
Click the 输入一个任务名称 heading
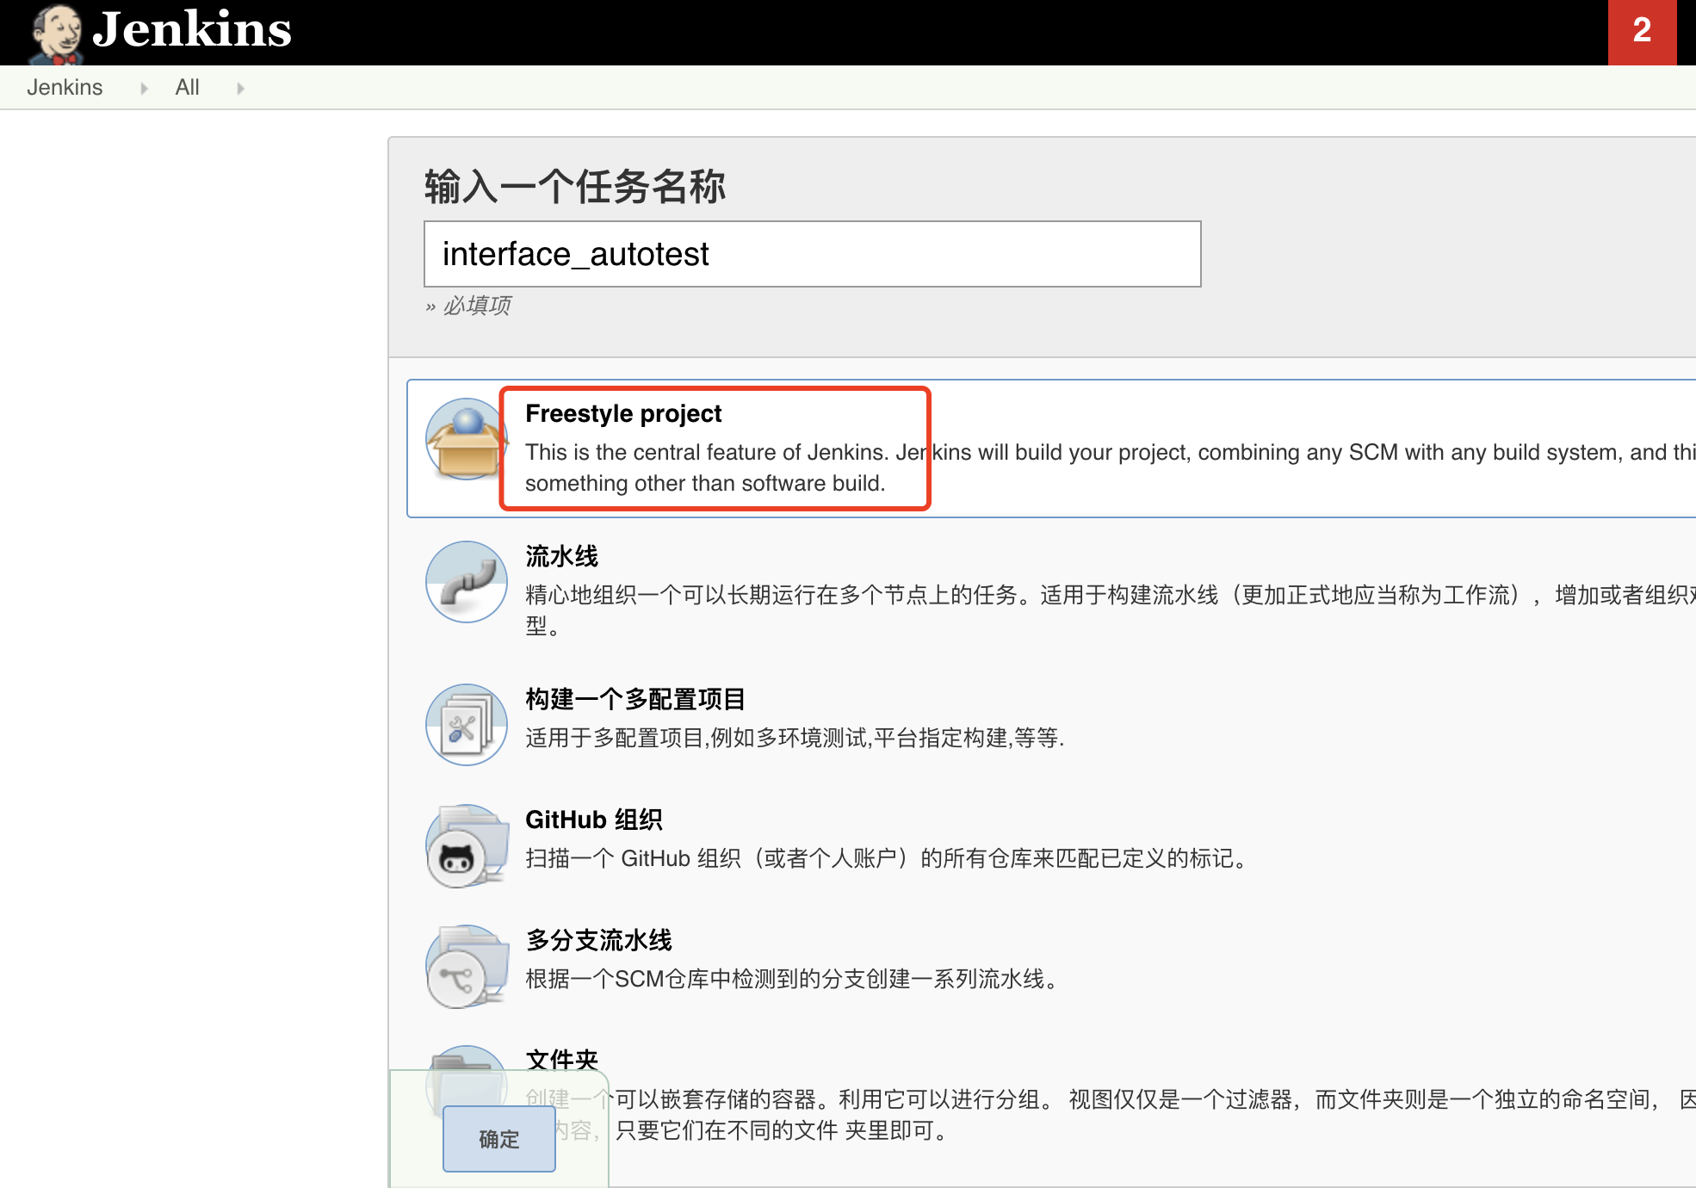click(x=574, y=186)
